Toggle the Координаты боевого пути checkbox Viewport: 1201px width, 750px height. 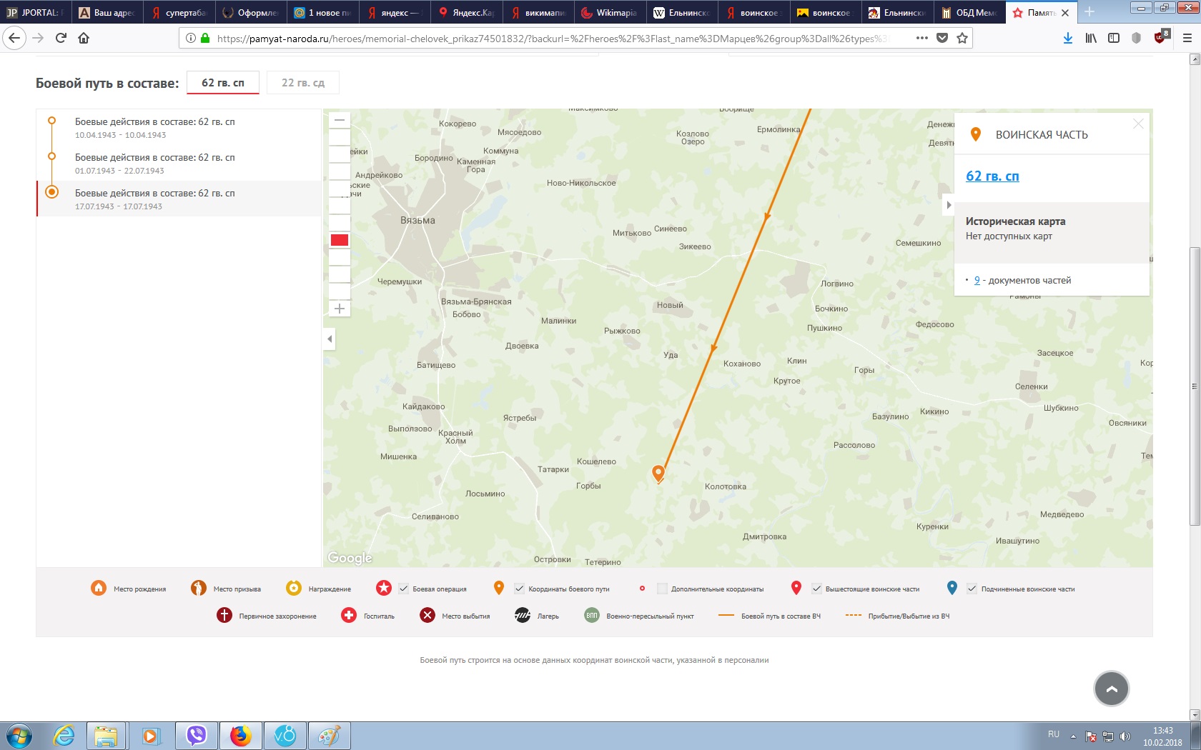(520, 589)
